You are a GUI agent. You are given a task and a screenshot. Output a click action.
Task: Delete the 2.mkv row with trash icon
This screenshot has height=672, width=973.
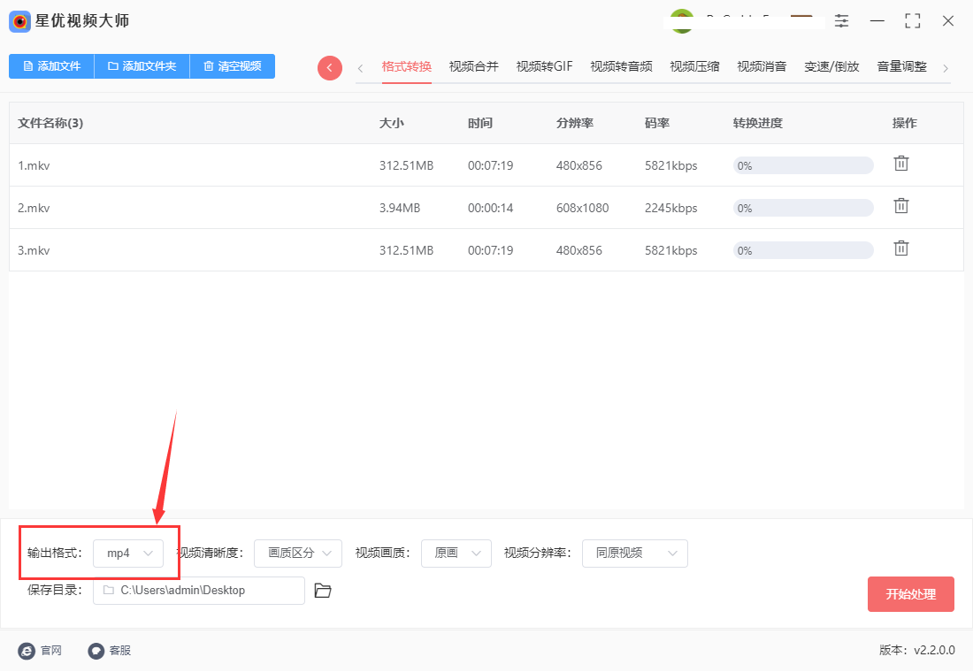901,206
